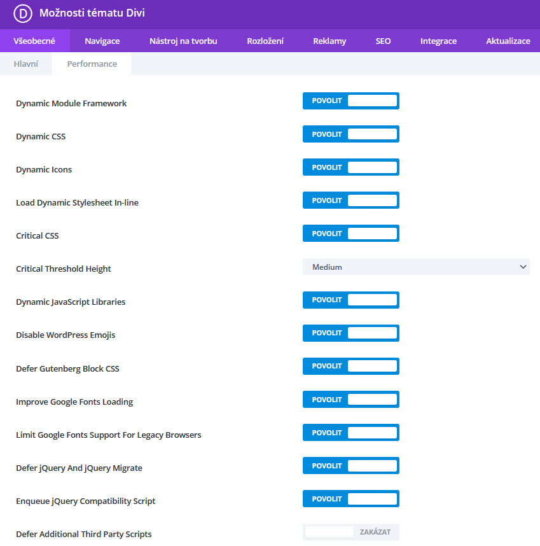The width and height of the screenshot is (540, 546).
Task: Toggle Dynamic JavaScript Libraries switch
Action: pyautogui.click(x=350, y=300)
